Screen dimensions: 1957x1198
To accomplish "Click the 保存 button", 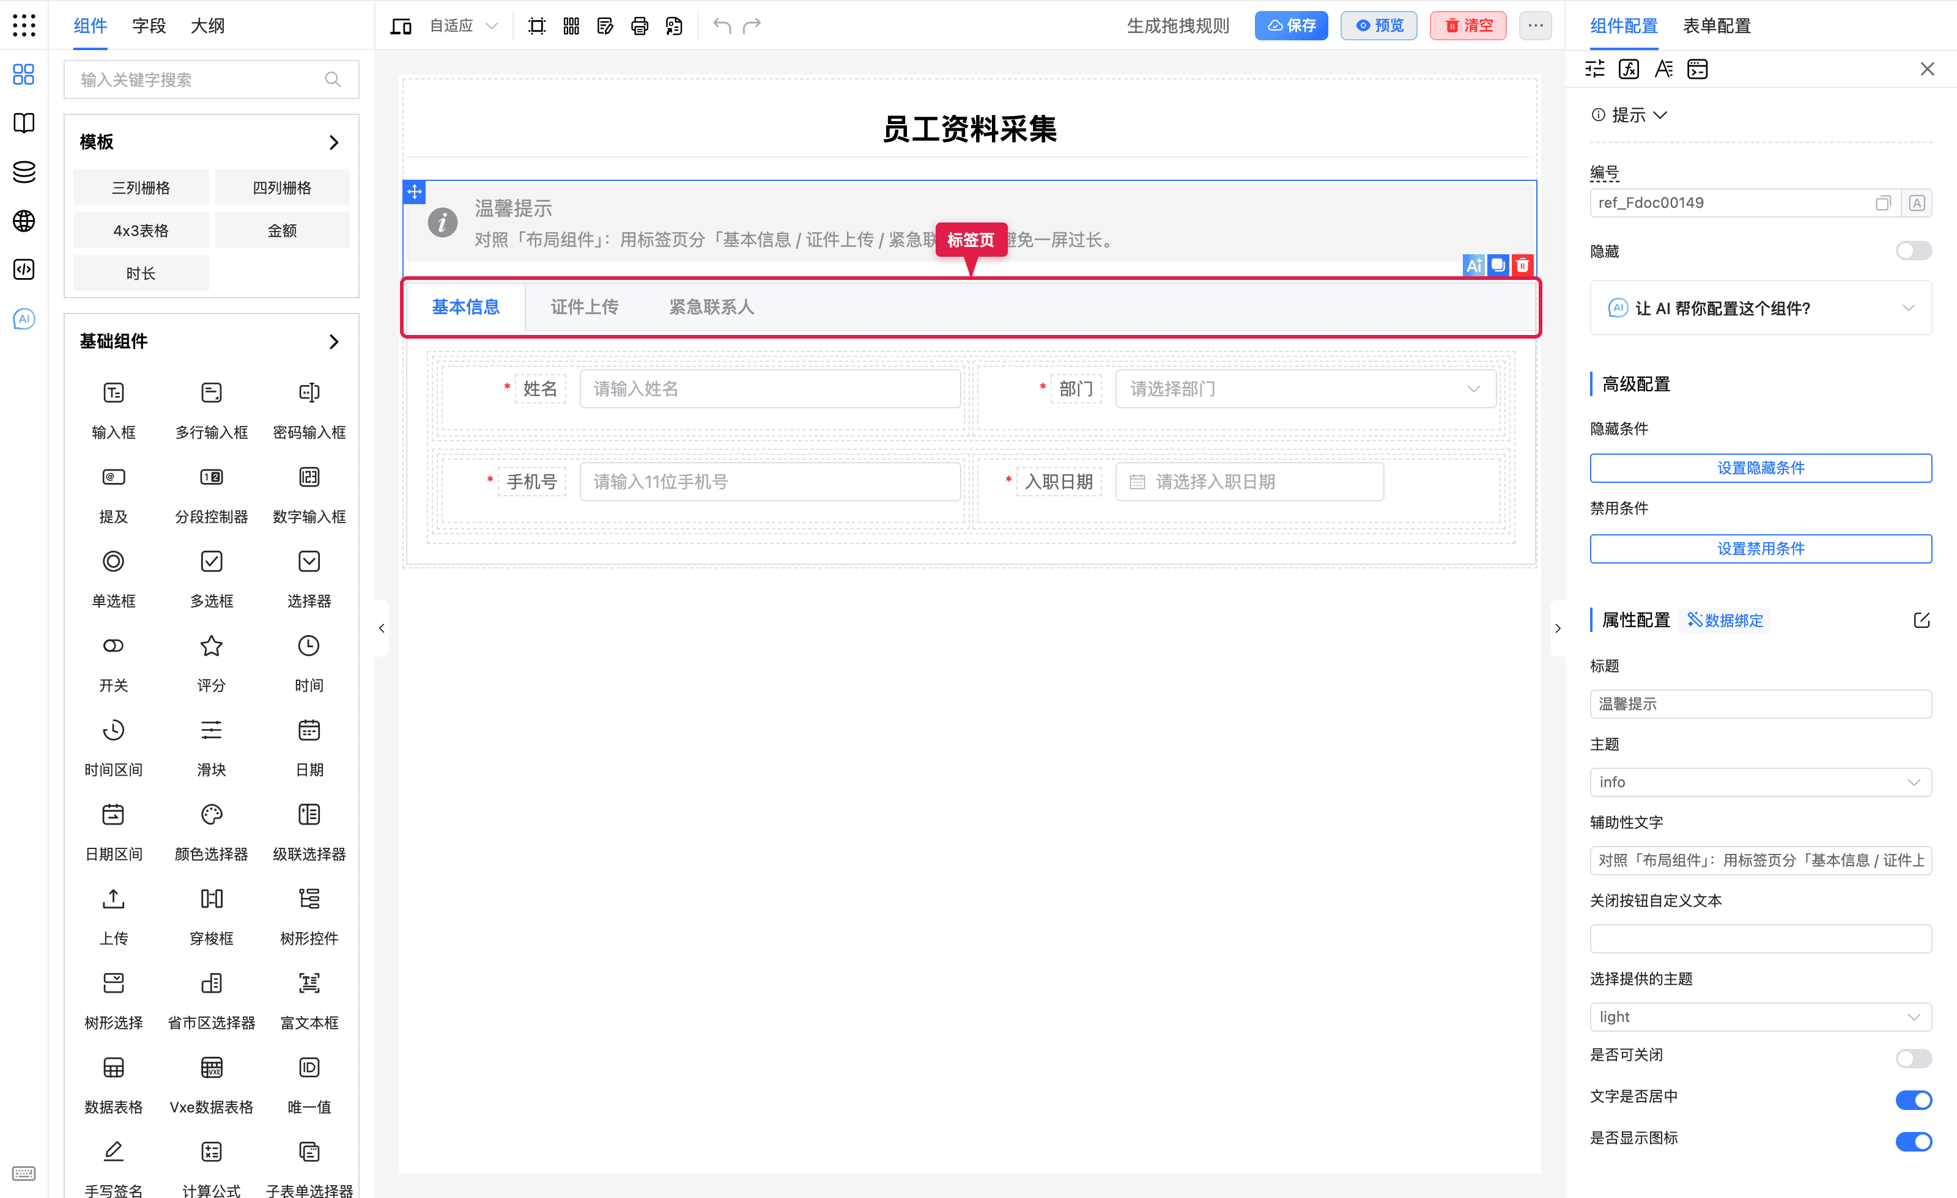I will 1292,26.
